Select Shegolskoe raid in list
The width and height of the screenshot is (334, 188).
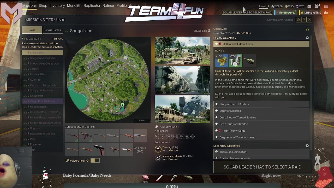pos(42,53)
